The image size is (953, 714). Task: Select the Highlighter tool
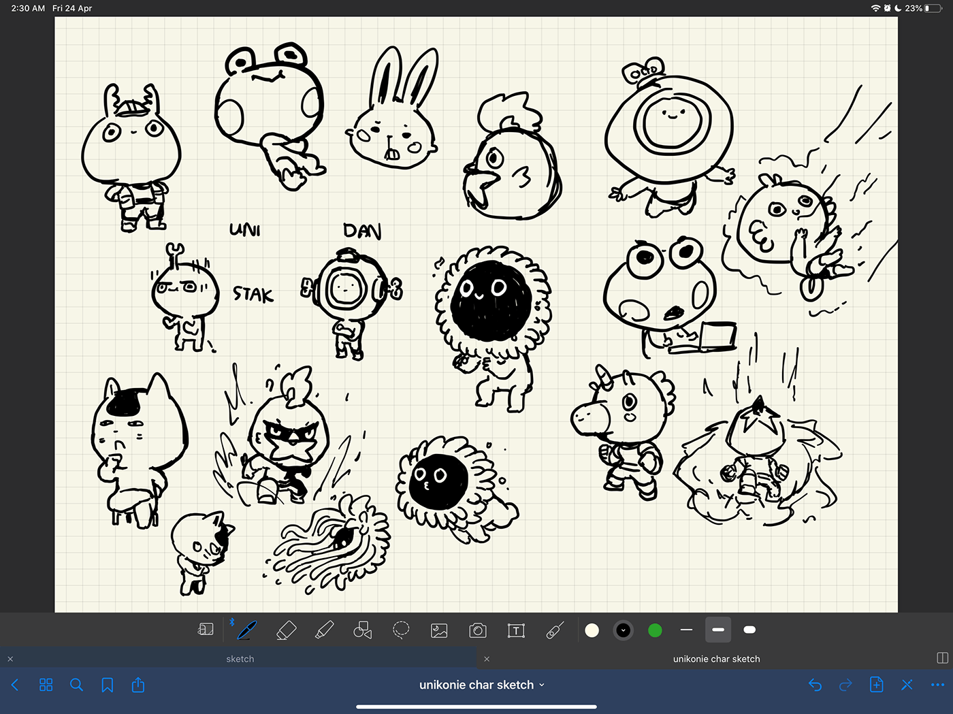tap(325, 630)
